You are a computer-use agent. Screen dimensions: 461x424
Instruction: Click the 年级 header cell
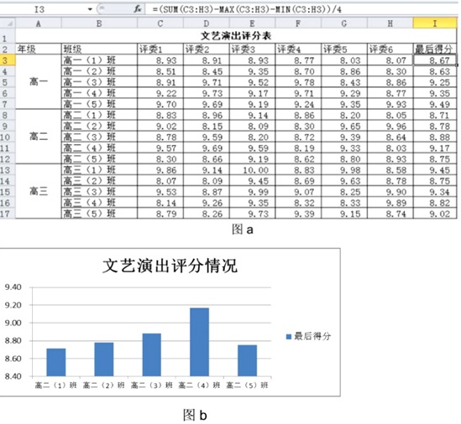[39, 49]
